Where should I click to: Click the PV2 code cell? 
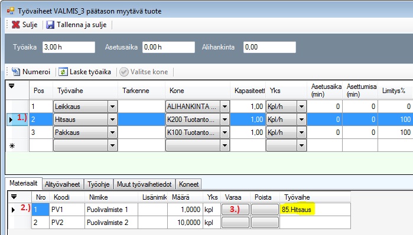click(67, 223)
